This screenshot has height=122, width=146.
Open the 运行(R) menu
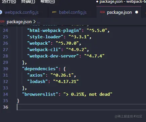(x=9, y=2)
